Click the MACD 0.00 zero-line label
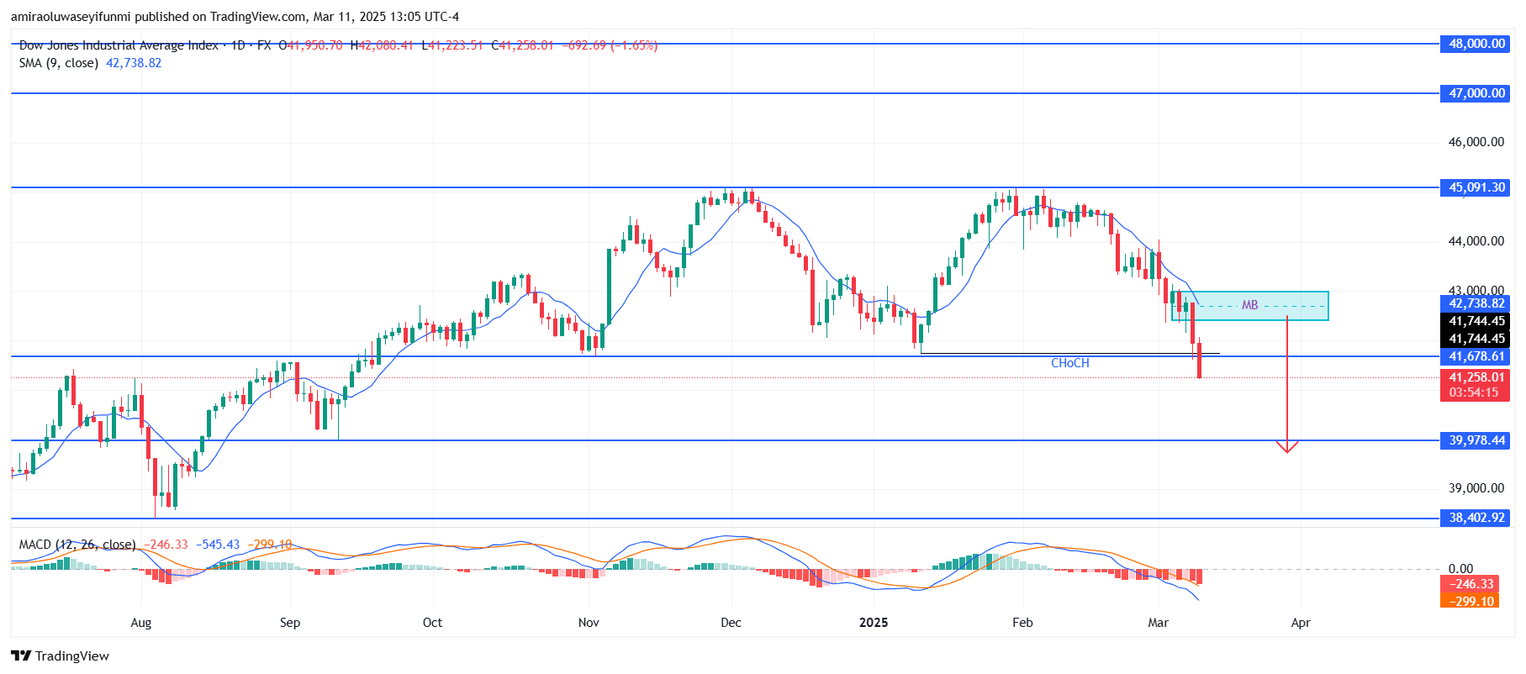The width and height of the screenshot is (1526, 674). [x=1460, y=569]
